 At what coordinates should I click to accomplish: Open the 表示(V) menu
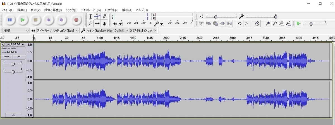coord(35,10)
